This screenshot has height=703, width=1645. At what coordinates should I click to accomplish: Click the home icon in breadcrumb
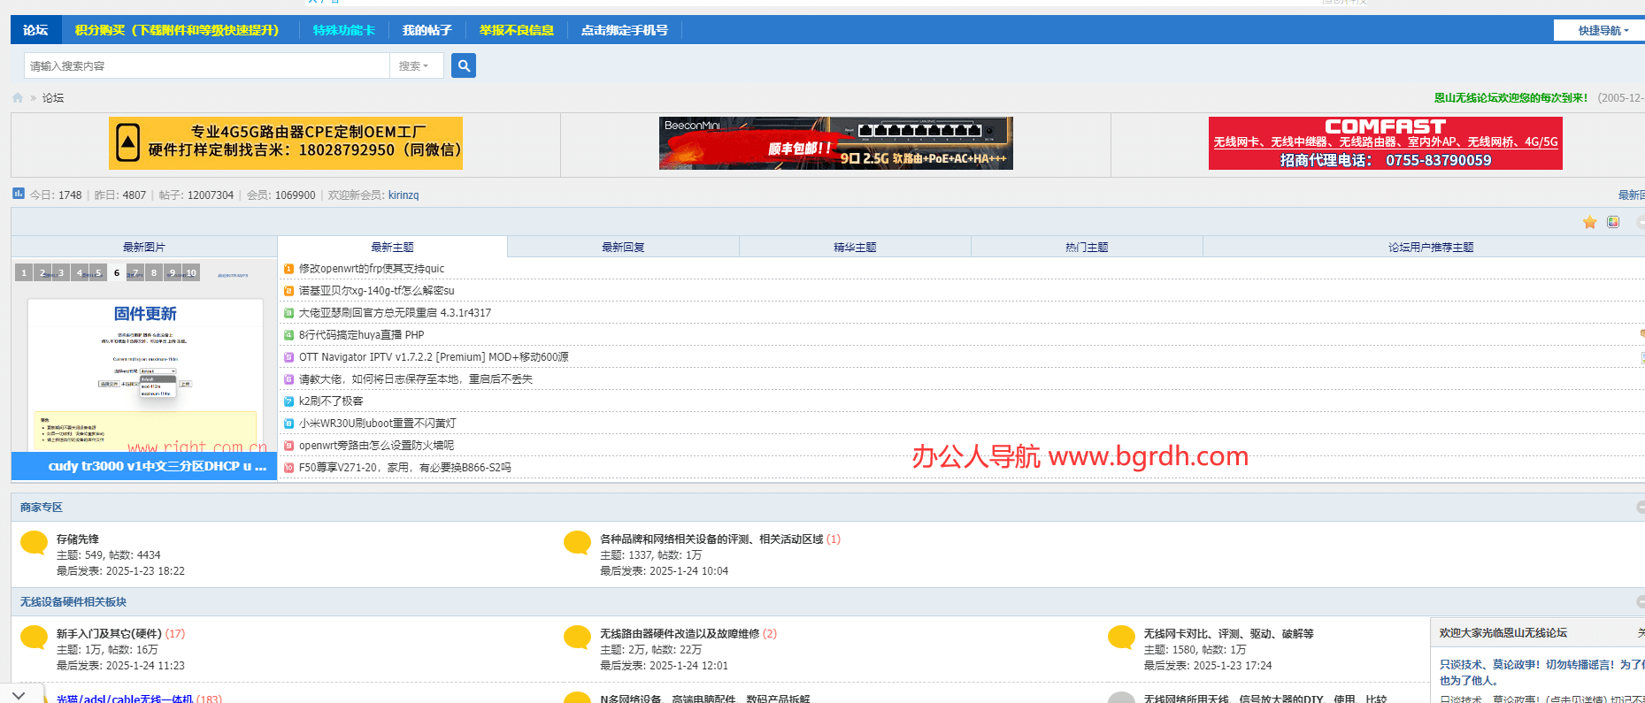pos(18,98)
